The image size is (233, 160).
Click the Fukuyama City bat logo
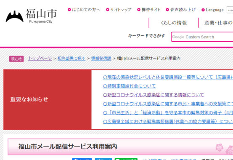point(15,16)
